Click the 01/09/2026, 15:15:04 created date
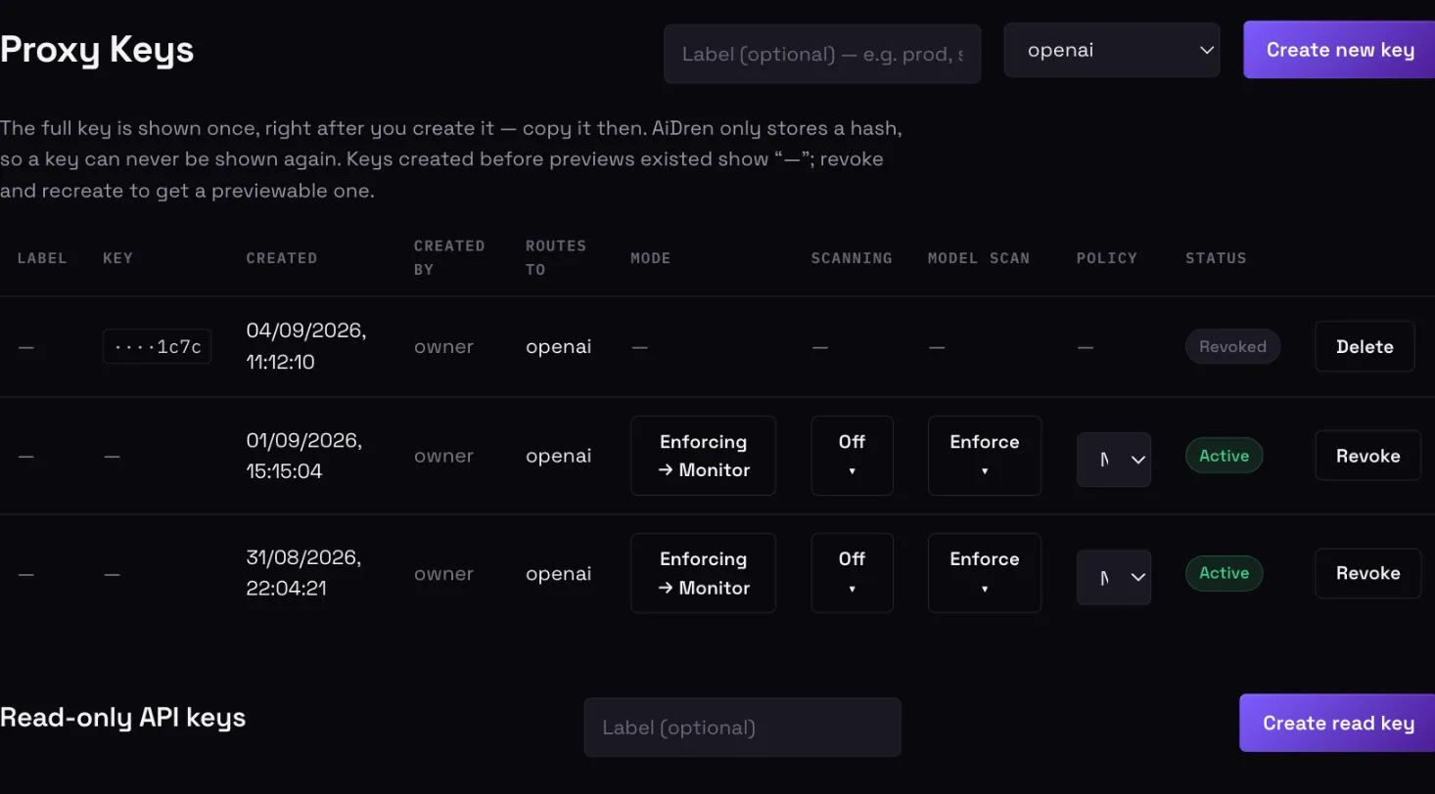Viewport: 1435px width, 794px height. coord(304,456)
